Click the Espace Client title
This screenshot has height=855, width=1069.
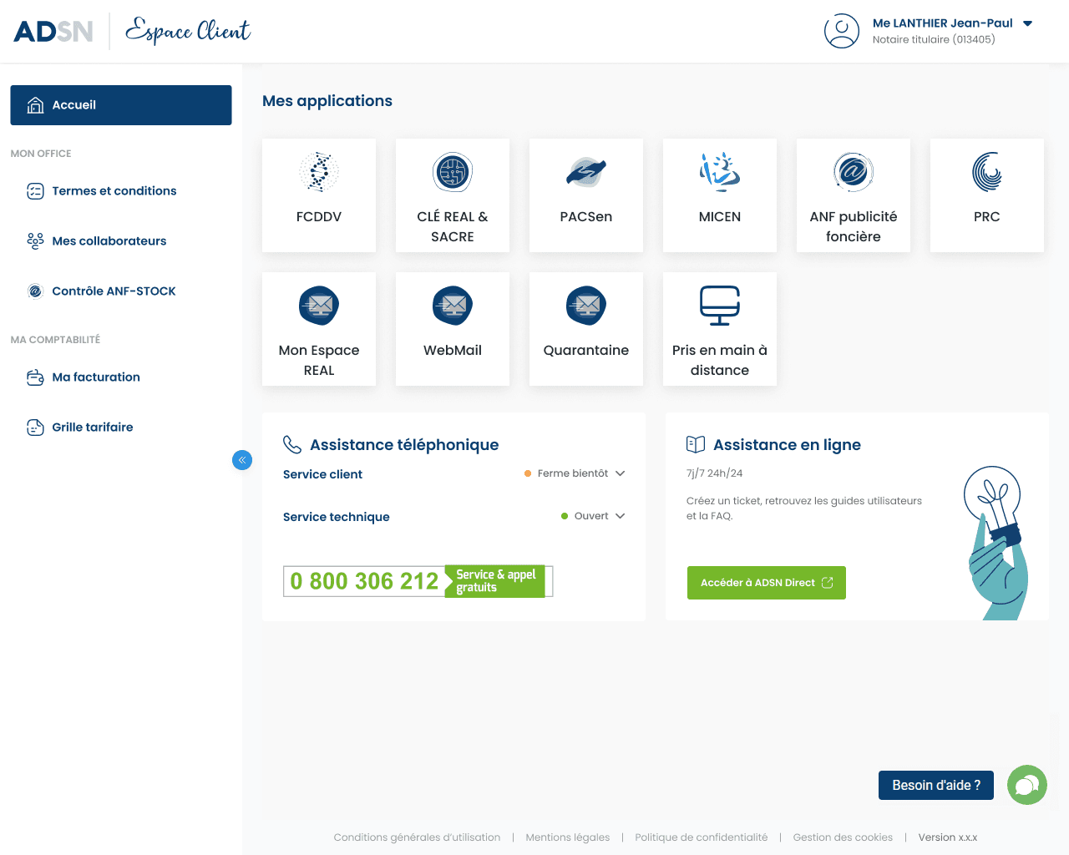coord(188,31)
